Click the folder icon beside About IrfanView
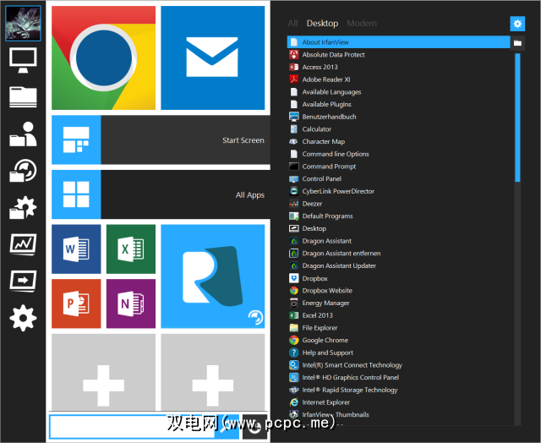The image size is (541, 443). (x=517, y=43)
